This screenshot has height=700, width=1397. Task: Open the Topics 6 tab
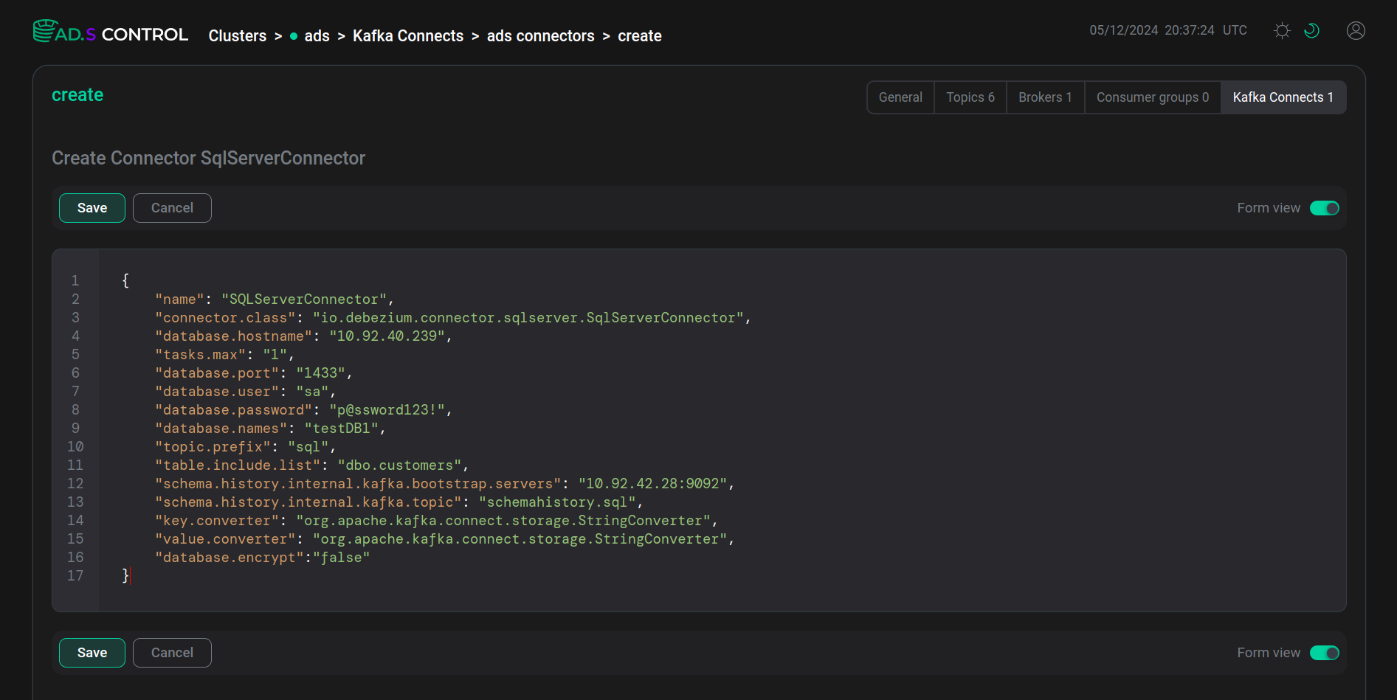tap(970, 97)
